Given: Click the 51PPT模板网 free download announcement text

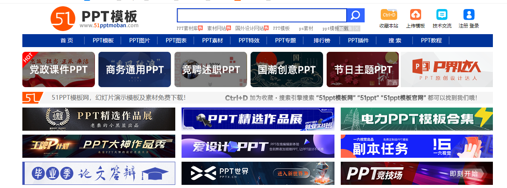Looking at the screenshot, I should 119,98.
